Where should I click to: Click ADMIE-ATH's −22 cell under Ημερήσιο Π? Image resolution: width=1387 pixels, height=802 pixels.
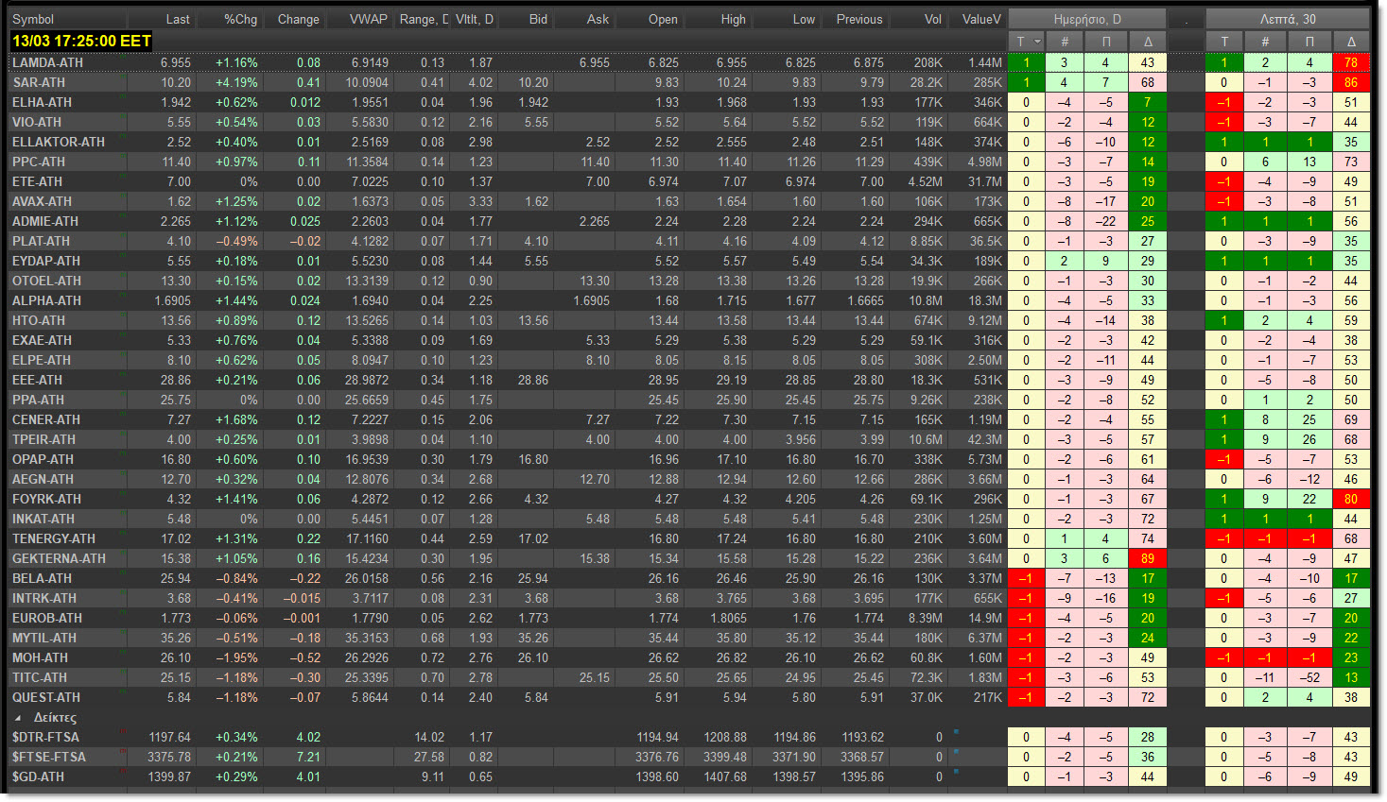(x=1106, y=221)
